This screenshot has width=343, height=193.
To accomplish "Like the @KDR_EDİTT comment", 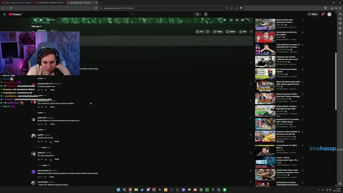I will [39, 124].
